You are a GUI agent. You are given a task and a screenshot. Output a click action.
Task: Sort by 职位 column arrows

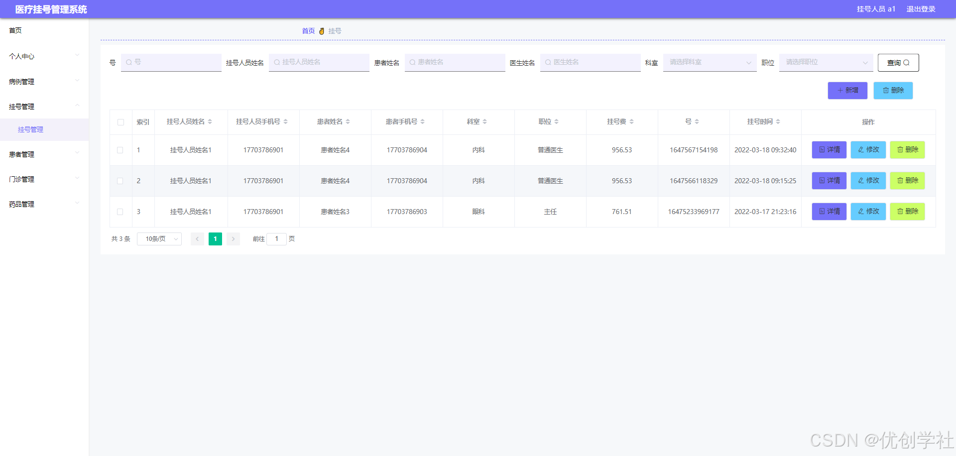point(557,121)
